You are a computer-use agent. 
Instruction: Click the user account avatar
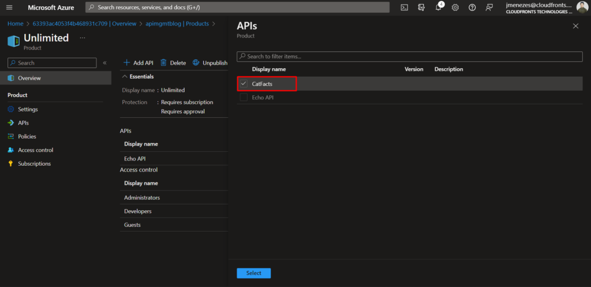[x=582, y=7]
